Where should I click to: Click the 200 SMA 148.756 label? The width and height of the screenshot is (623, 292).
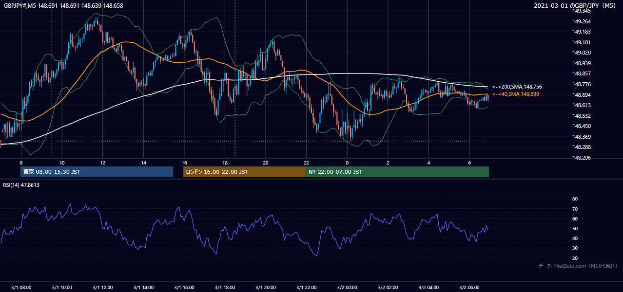[x=517, y=87]
